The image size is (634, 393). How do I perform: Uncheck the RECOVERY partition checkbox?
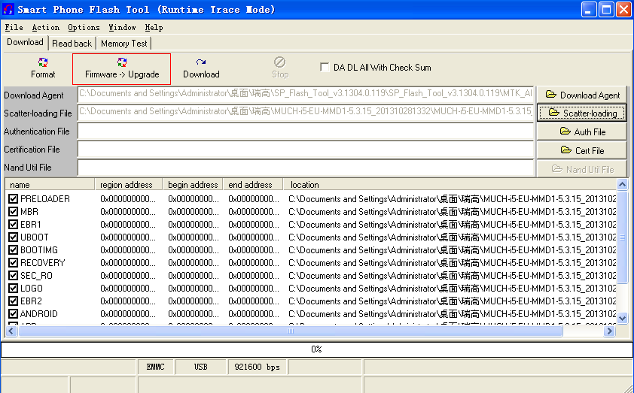[x=13, y=263]
